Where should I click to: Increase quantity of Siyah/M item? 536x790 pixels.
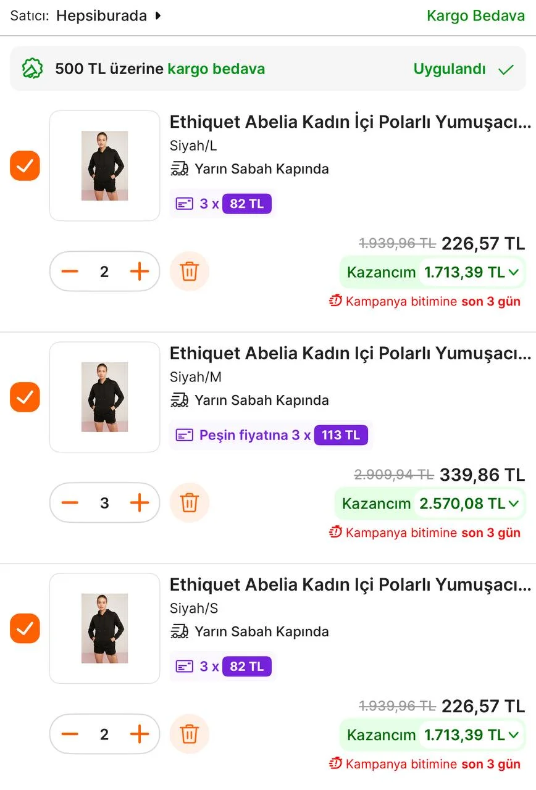click(x=140, y=503)
